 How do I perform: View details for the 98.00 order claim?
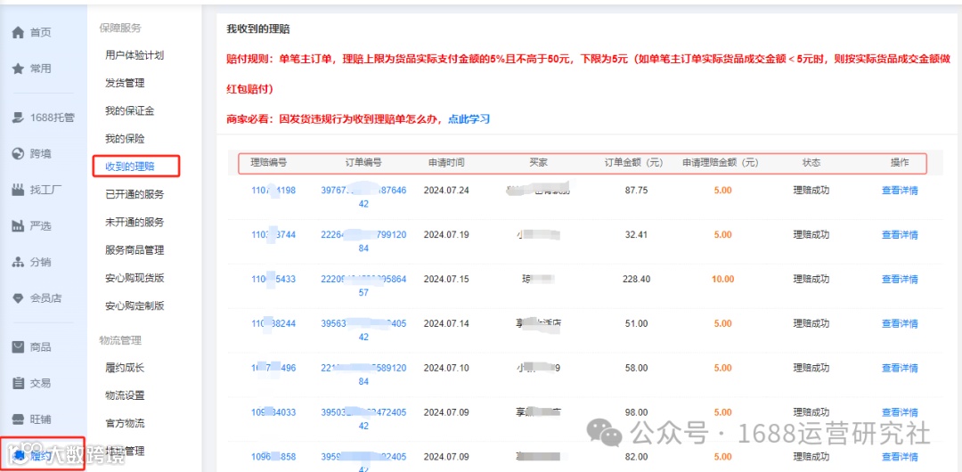point(900,412)
